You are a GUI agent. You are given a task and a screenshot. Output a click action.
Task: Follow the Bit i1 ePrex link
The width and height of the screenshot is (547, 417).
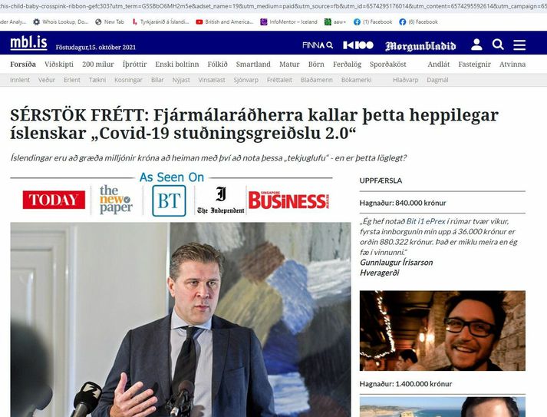[426, 221]
